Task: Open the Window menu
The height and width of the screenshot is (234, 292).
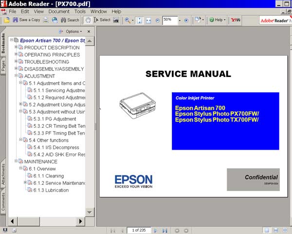Action: pos(98,12)
